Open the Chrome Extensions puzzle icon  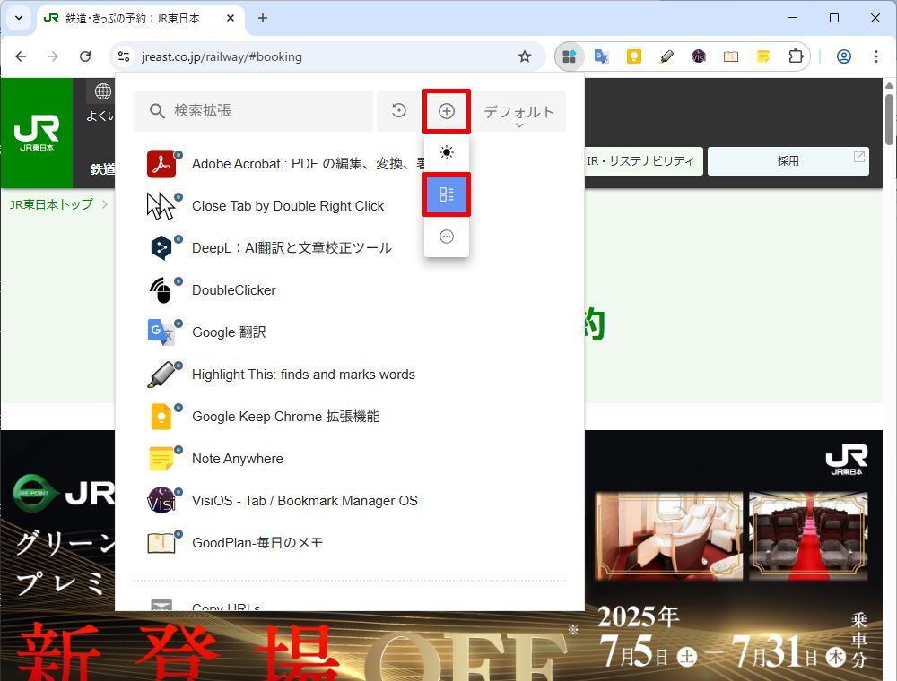pos(796,56)
